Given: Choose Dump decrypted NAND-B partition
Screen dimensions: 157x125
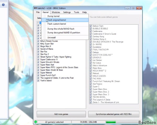Looking at the screenshot, I should point(65,32).
